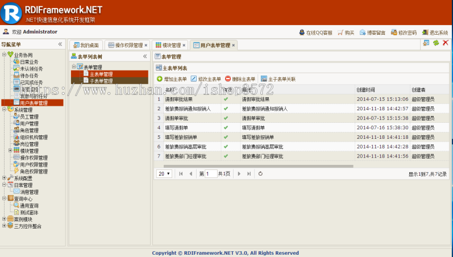Click 退出系统 to log out

pos(435,32)
